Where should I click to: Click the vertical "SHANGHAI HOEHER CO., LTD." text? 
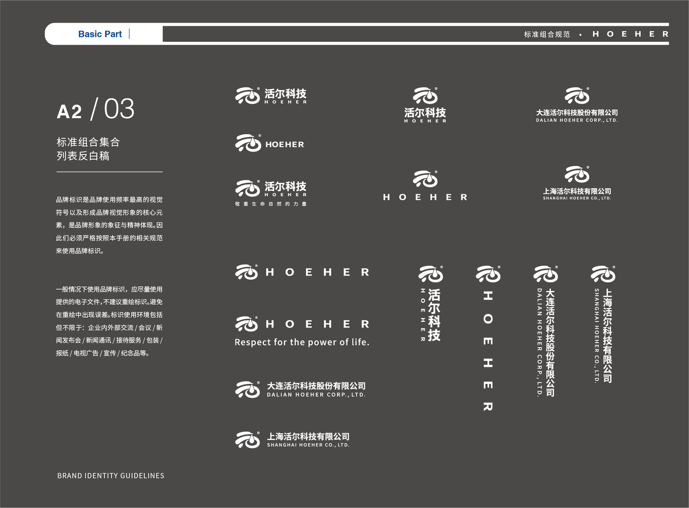pyautogui.click(x=597, y=335)
